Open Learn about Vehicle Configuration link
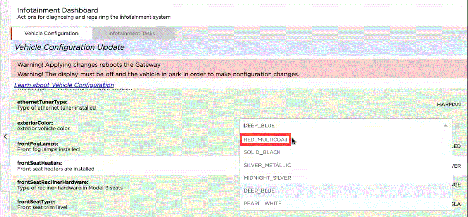 pos(64,85)
